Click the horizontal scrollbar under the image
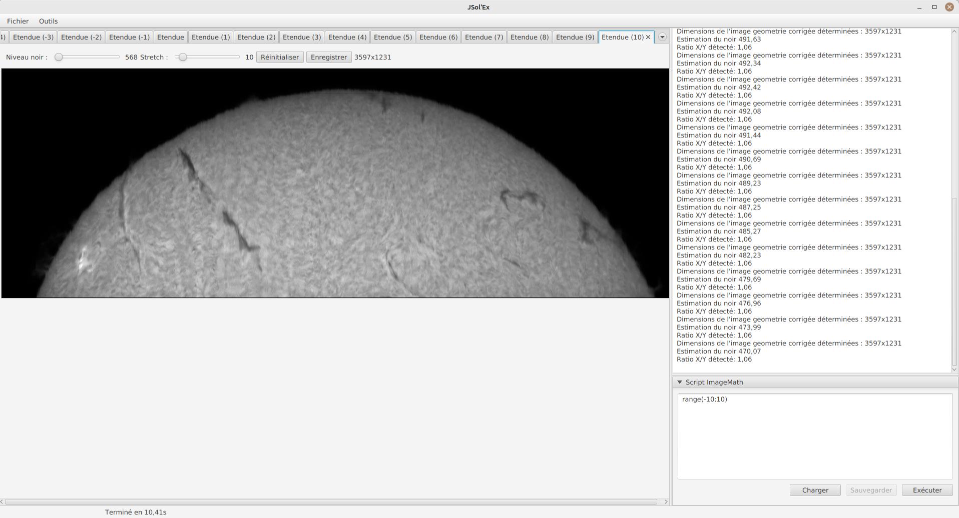The height and width of the screenshot is (518, 959). click(330, 501)
